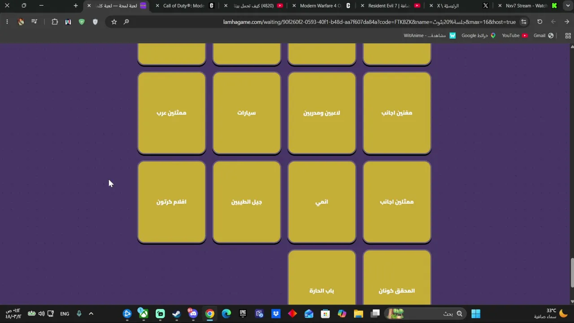Open Google Chrome from taskbar

(x=210, y=314)
